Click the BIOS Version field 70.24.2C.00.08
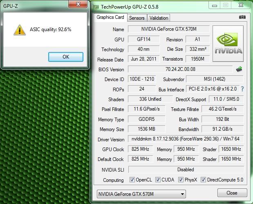 (x=180, y=69)
